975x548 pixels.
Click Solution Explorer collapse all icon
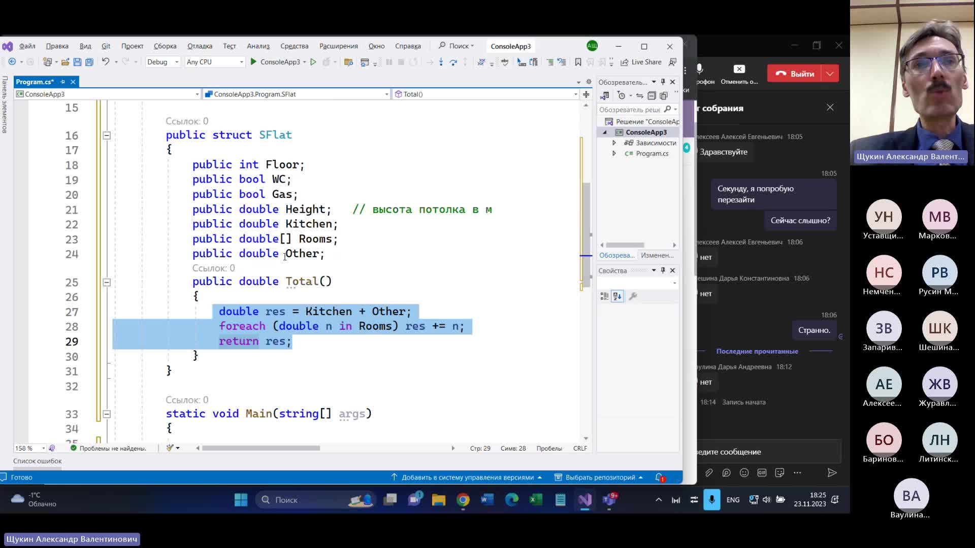click(652, 95)
